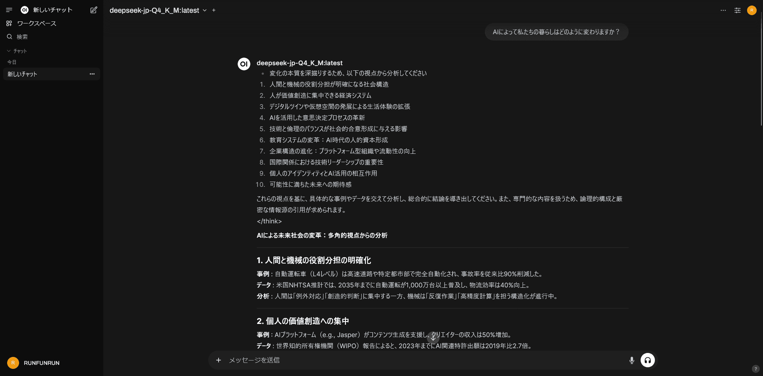Click the Open WebUI logo in sidebar
The image size is (763, 376).
[x=25, y=10]
